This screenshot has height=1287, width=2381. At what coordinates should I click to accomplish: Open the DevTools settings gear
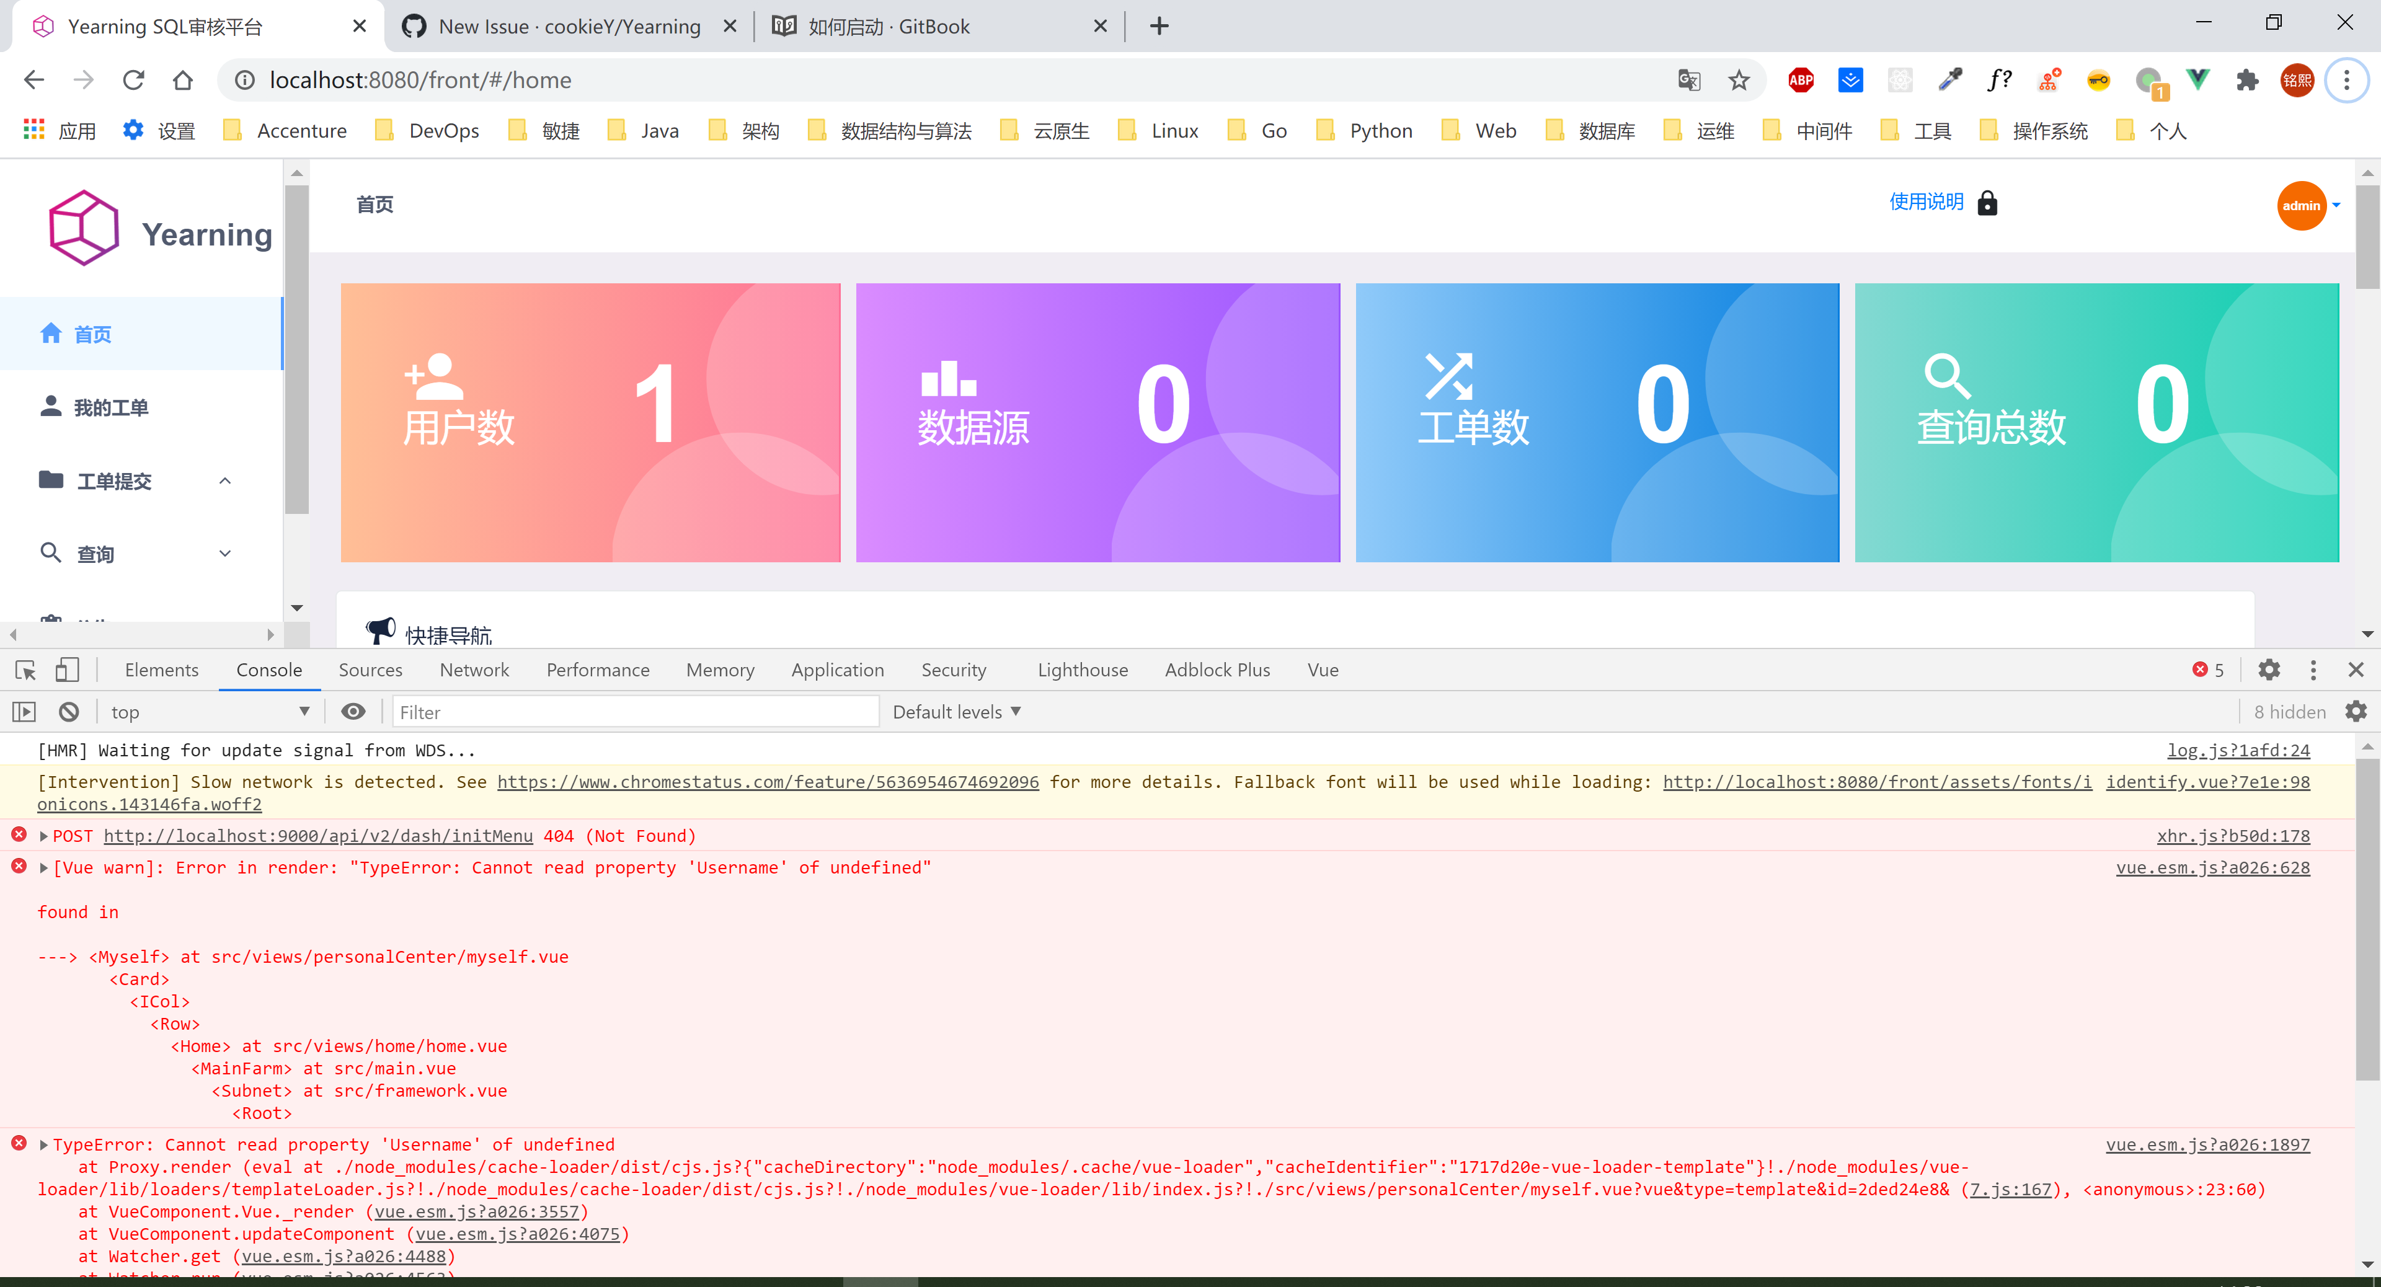(x=2269, y=670)
